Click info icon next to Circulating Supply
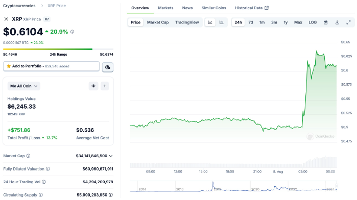The height and width of the screenshot is (200, 357). [x=41, y=195]
